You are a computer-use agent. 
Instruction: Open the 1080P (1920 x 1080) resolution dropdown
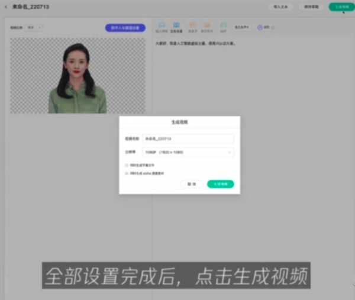pyautogui.click(x=188, y=152)
